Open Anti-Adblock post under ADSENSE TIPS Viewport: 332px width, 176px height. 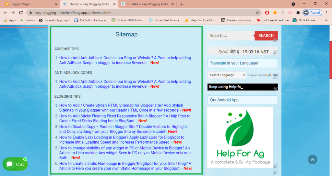click(125, 60)
